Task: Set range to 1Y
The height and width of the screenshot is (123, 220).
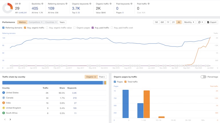Action: tap(168, 22)
